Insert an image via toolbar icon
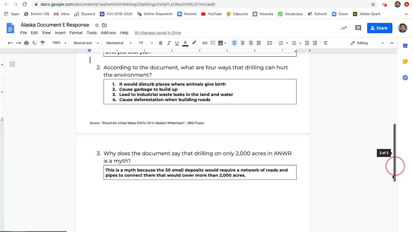413x232 pixels. point(220,43)
